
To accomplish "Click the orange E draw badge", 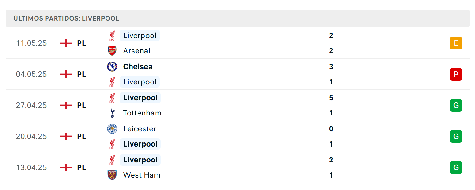I will [456, 43].
